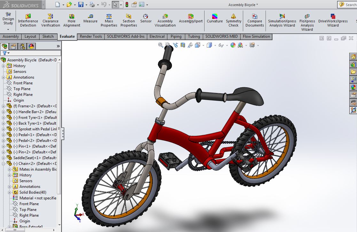Open Dynamic Annotation Views icon
Image resolution: width=357 pixels, height=232 pixels.
(x=190, y=45)
